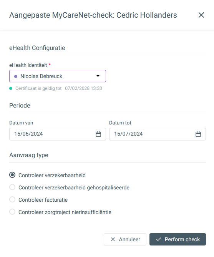This screenshot has width=214, height=257.
Task: Cancel with the Annuleer button
Action: click(x=125, y=239)
